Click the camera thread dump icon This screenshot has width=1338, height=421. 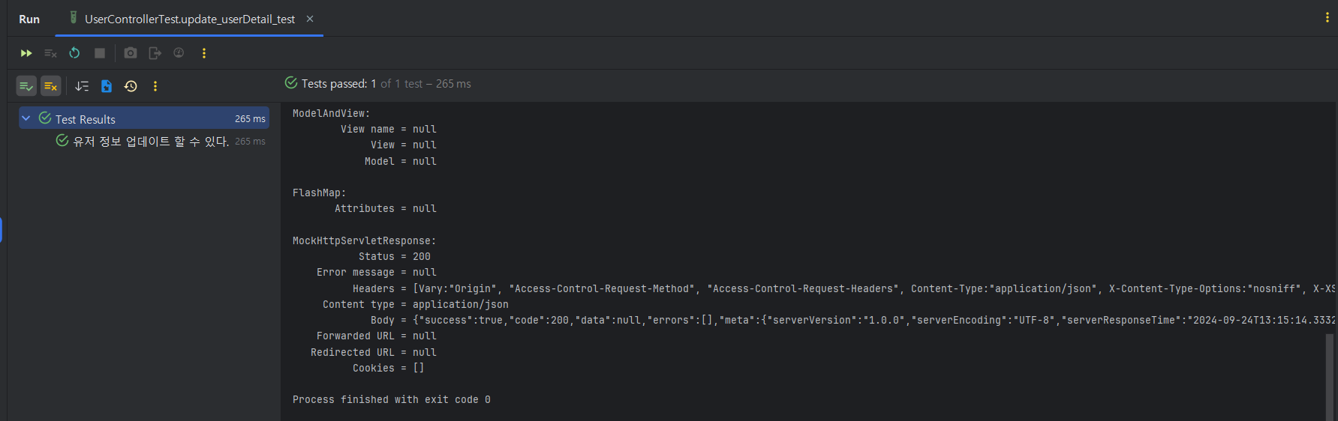(x=131, y=53)
